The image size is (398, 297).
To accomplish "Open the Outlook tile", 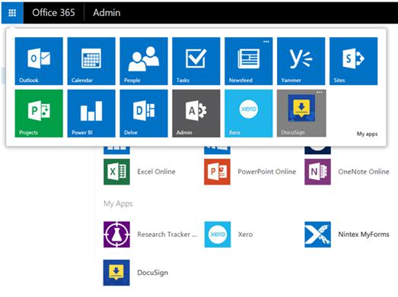I will click(39, 61).
